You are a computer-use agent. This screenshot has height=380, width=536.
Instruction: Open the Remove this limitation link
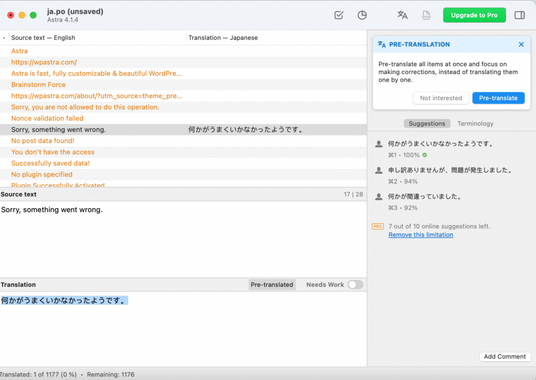[420, 235]
